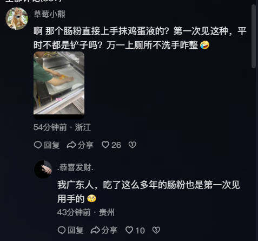
Task: Click share arrow icon under .恭喜发财.'s reply
Action: (95, 230)
